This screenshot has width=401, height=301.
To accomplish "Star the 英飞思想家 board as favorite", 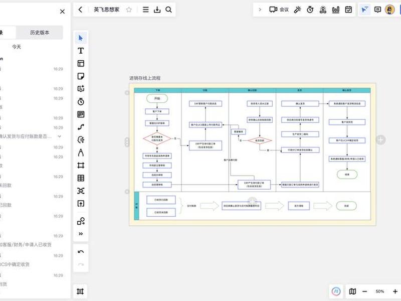I will tap(129, 10).
